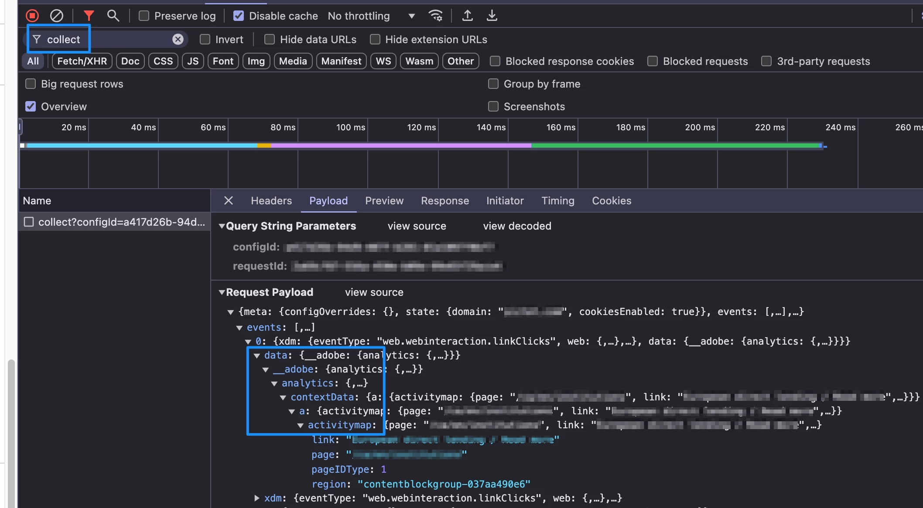923x508 pixels.
Task: Enable the Preserve log checkbox
Action: point(144,16)
